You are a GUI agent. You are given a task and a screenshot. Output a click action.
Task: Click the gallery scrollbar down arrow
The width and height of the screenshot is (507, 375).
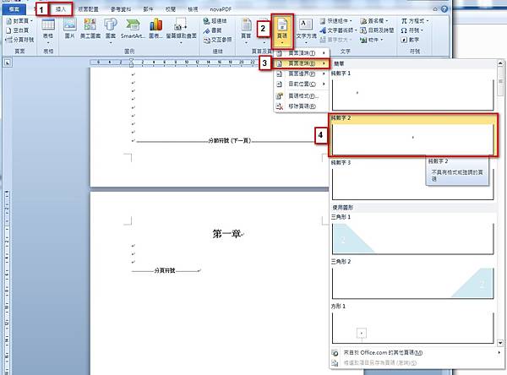(x=500, y=343)
